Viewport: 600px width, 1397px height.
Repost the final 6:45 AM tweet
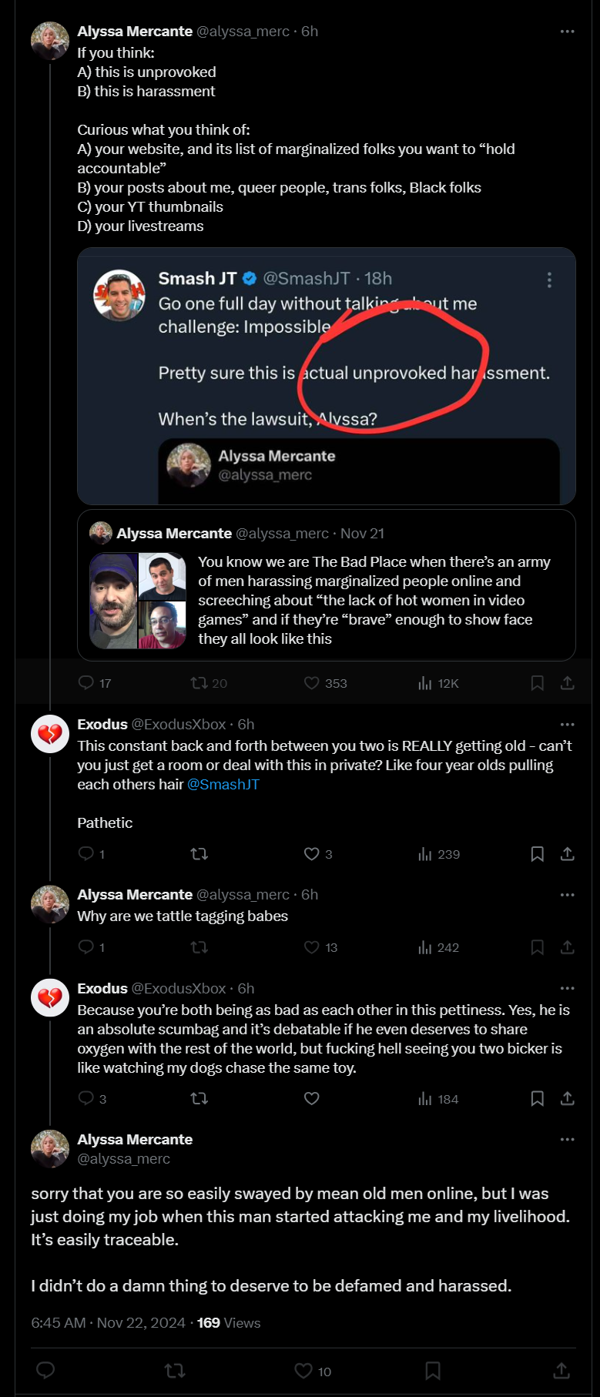pyautogui.click(x=175, y=1371)
